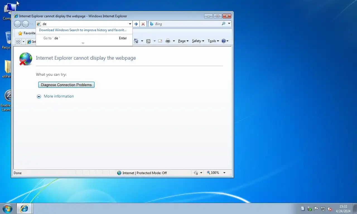Open the Favorites star button
The height and width of the screenshot is (214, 357).
point(26,33)
